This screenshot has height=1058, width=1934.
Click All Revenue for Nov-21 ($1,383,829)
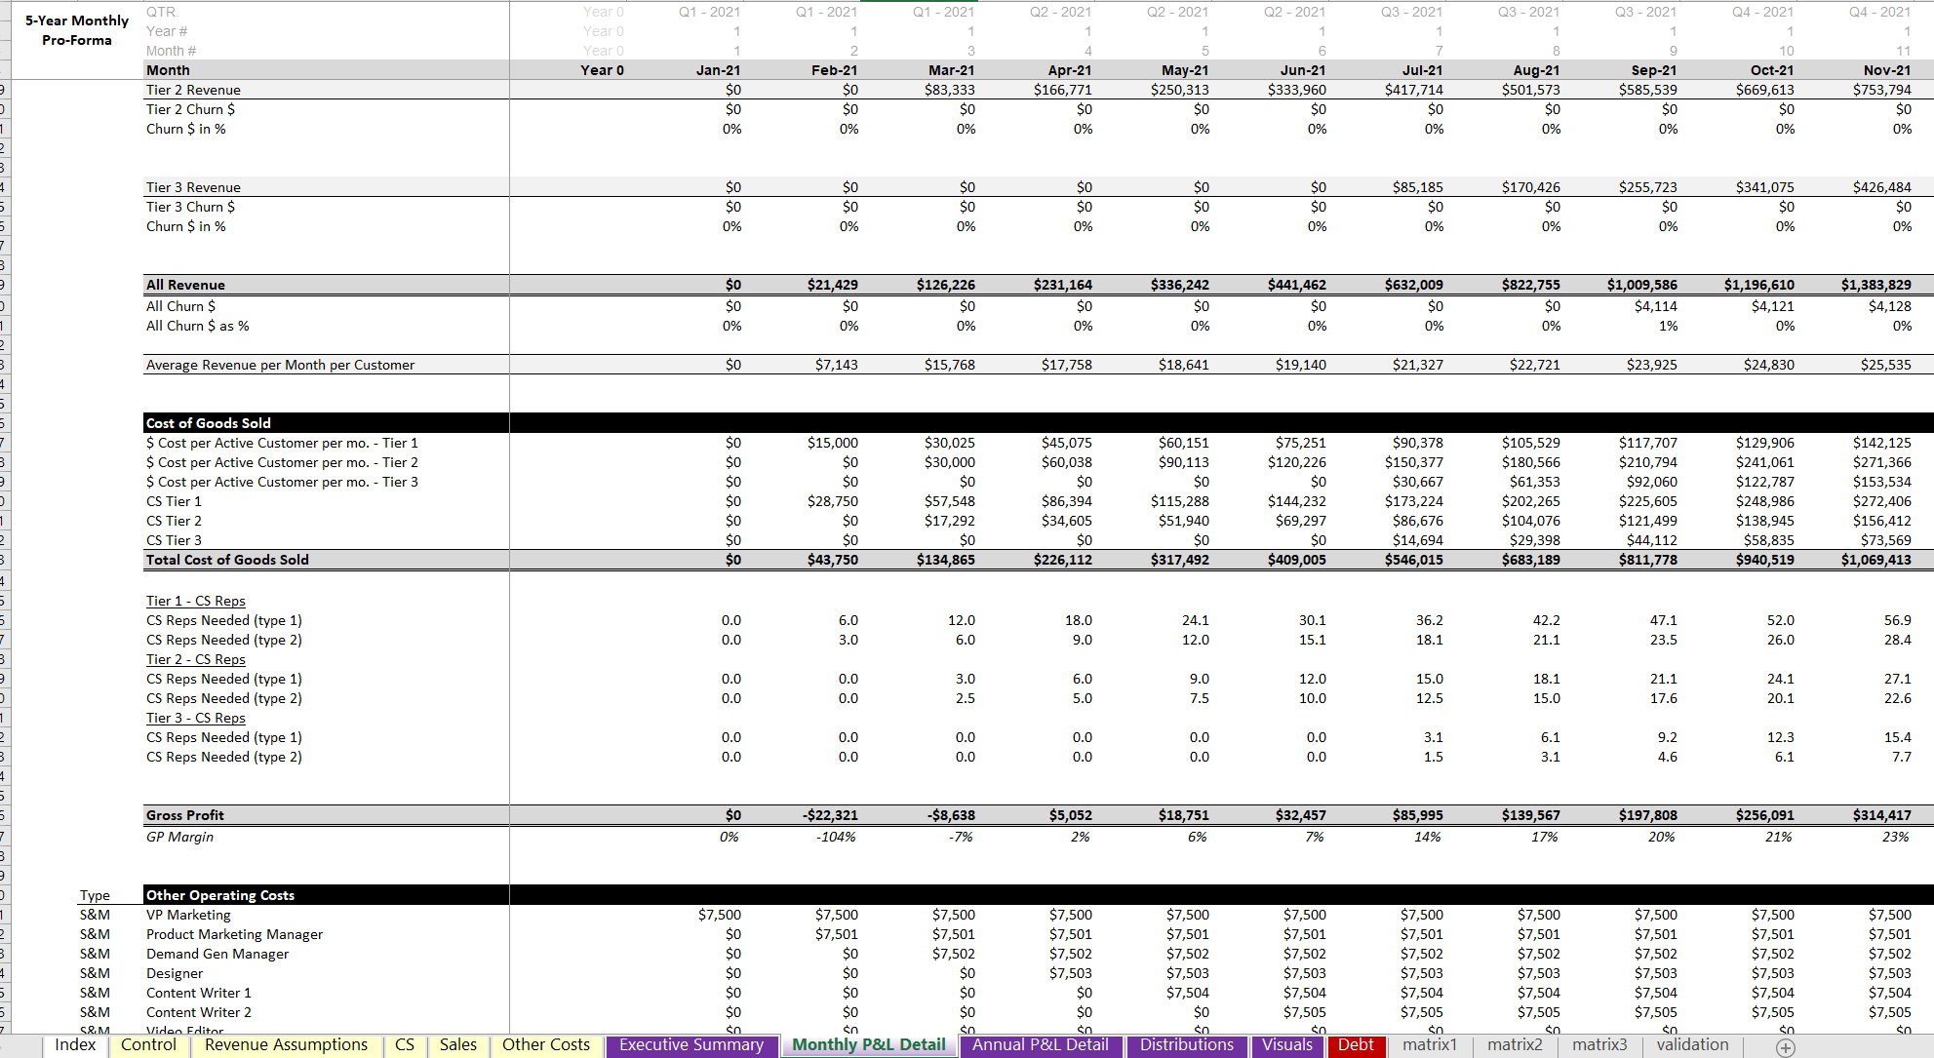tap(1875, 285)
